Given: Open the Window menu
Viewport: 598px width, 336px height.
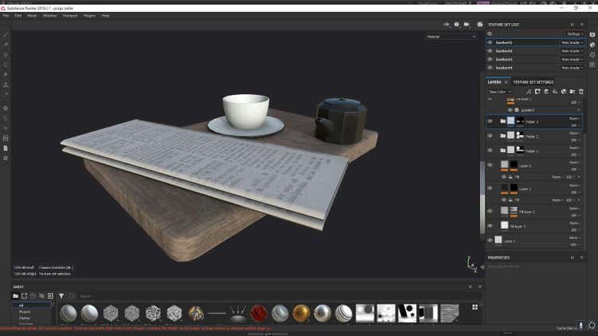Looking at the screenshot, I should click(49, 16).
